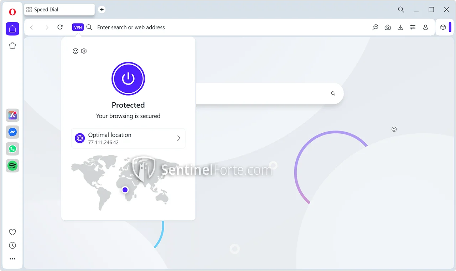Click the Protected status text

coord(128,105)
